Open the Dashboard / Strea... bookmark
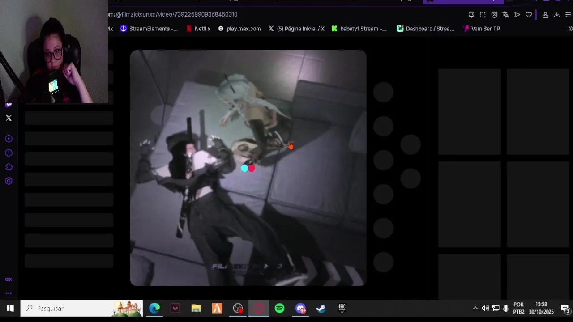Image resolution: width=573 pixels, height=322 pixels. (426, 29)
